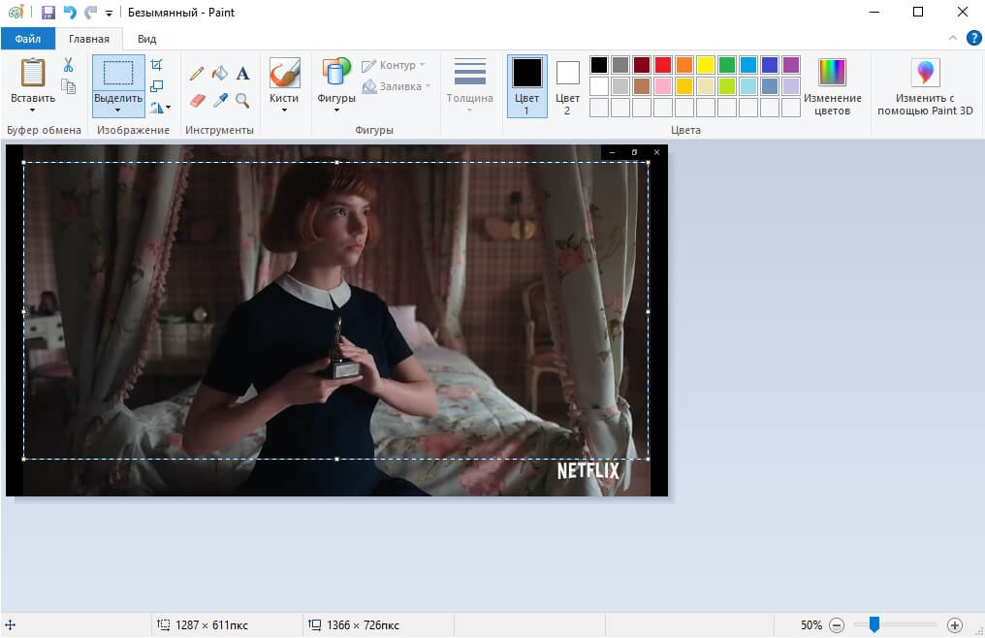This screenshot has height=638, width=985.
Task: Activate the Color picker eyedropper
Action: [220, 100]
